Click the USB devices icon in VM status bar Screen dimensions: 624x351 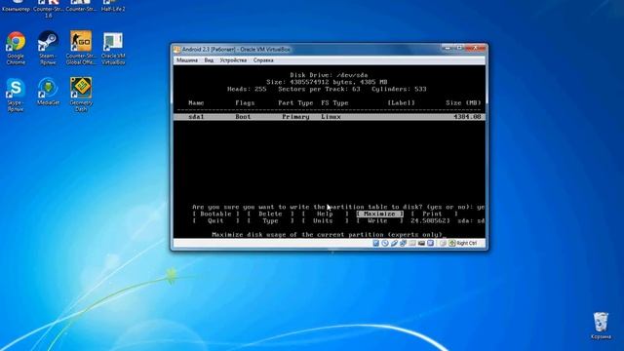point(394,243)
